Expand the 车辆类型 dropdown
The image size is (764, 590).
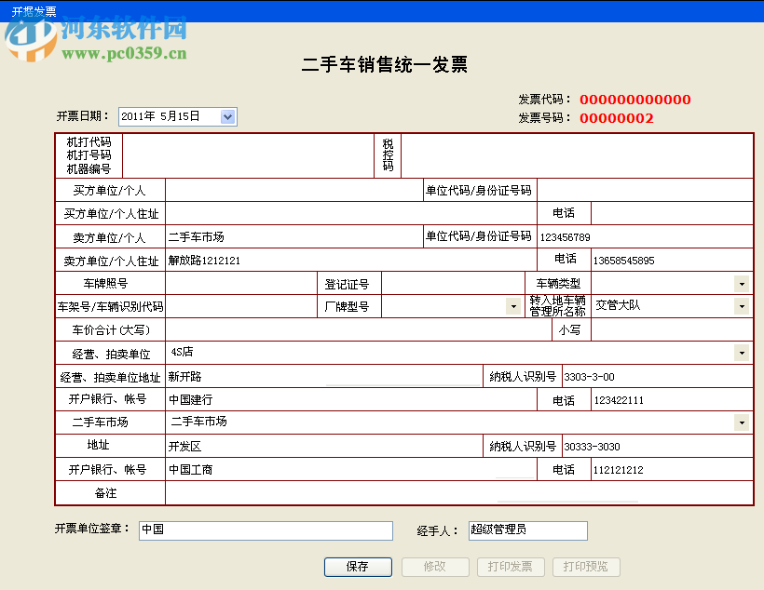pos(742,283)
